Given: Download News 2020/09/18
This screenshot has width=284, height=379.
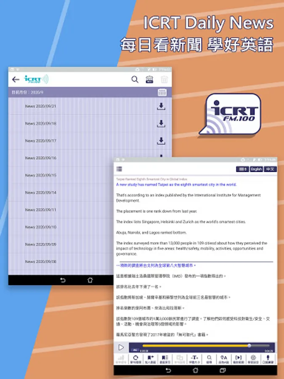Looking at the screenshot, I should (161, 123).
